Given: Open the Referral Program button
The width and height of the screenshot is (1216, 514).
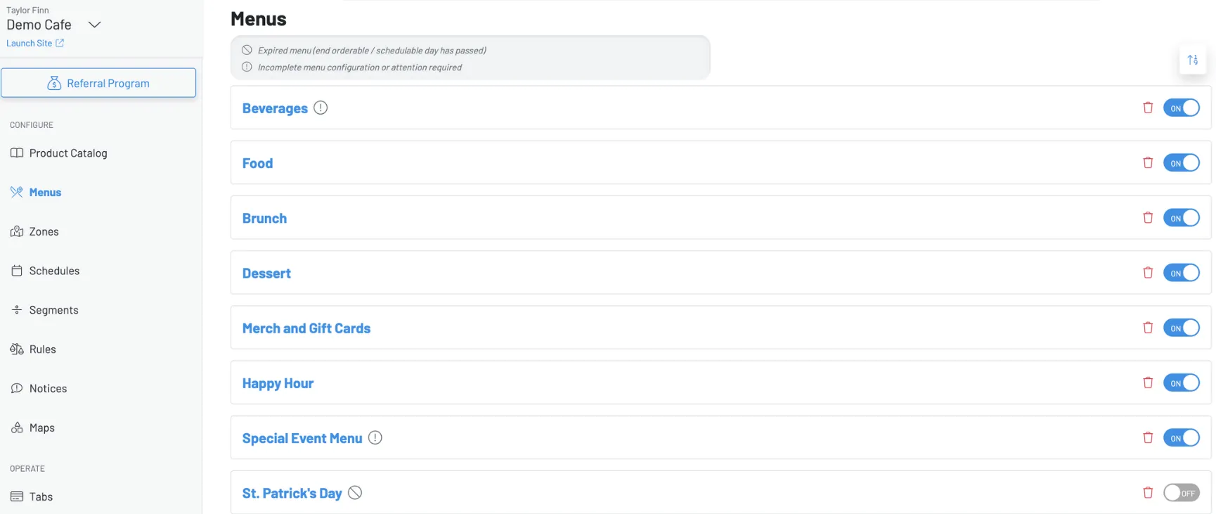Looking at the screenshot, I should (x=98, y=83).
